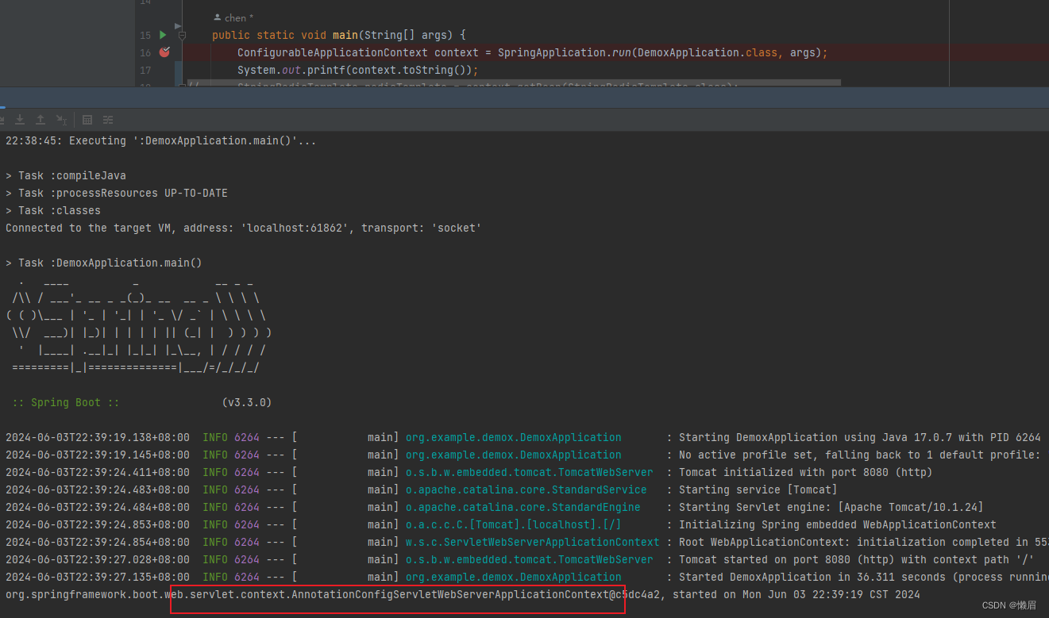Click the Step Out debugger icon
1049x618 pixels.
click(40, 120)
